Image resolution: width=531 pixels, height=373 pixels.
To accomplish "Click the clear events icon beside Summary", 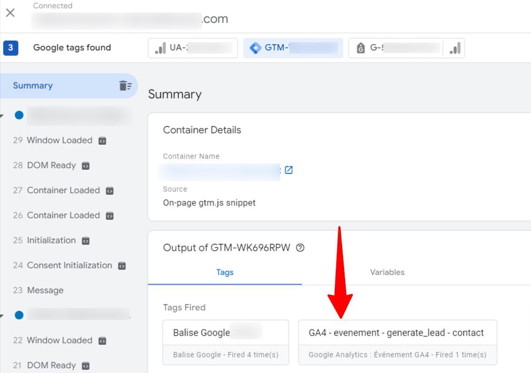I will 125,86.
